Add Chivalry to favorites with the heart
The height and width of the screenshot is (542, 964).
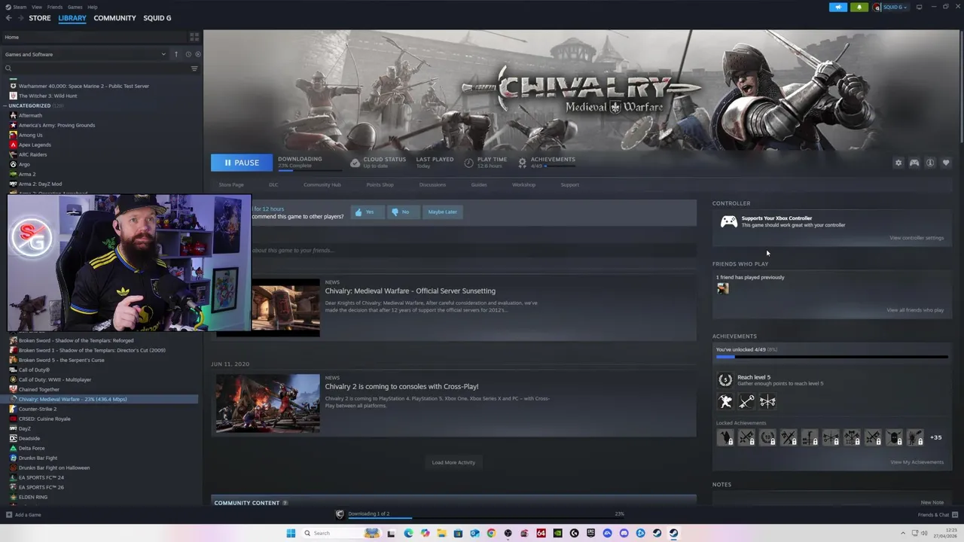946,163
